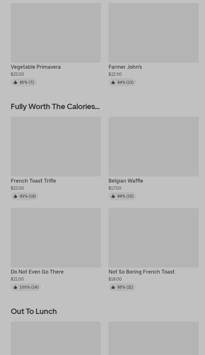
Task: Click Not So Boring French Toast photo
Action: tap(153, 238)
